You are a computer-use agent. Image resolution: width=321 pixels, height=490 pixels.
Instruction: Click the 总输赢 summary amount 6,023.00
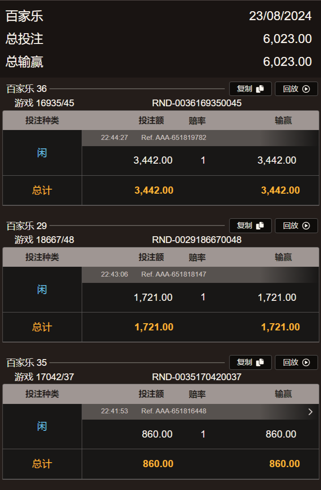click(x=287, y=61)
